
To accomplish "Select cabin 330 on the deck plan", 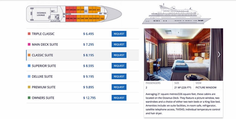I will (x=102, y=18).
